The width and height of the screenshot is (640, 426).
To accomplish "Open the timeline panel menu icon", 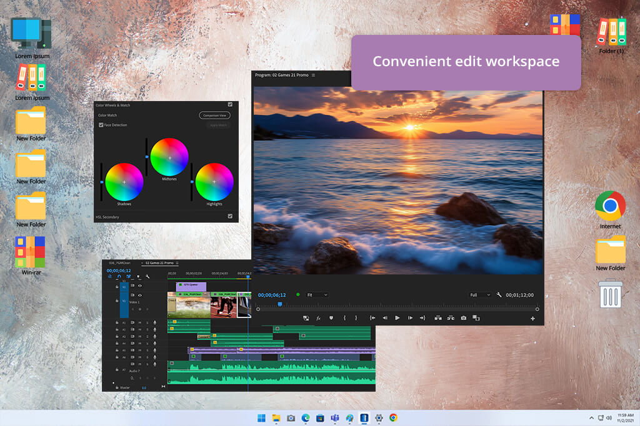I will click(x=177, y=263).
